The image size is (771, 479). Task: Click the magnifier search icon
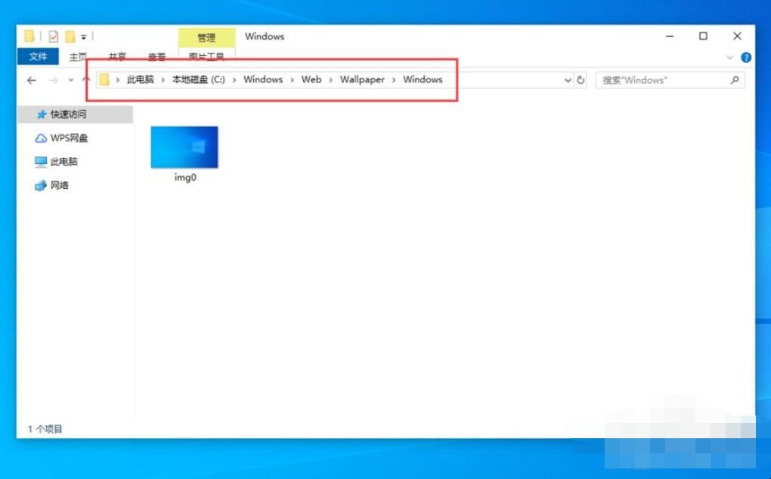735,80
